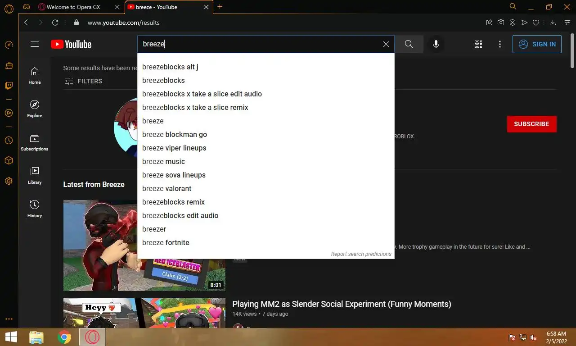This screenshot has height=346, width=576.
Task: Open sidebar three-dots setup menu
Action: pyautogui.click(x=9, y=319)
